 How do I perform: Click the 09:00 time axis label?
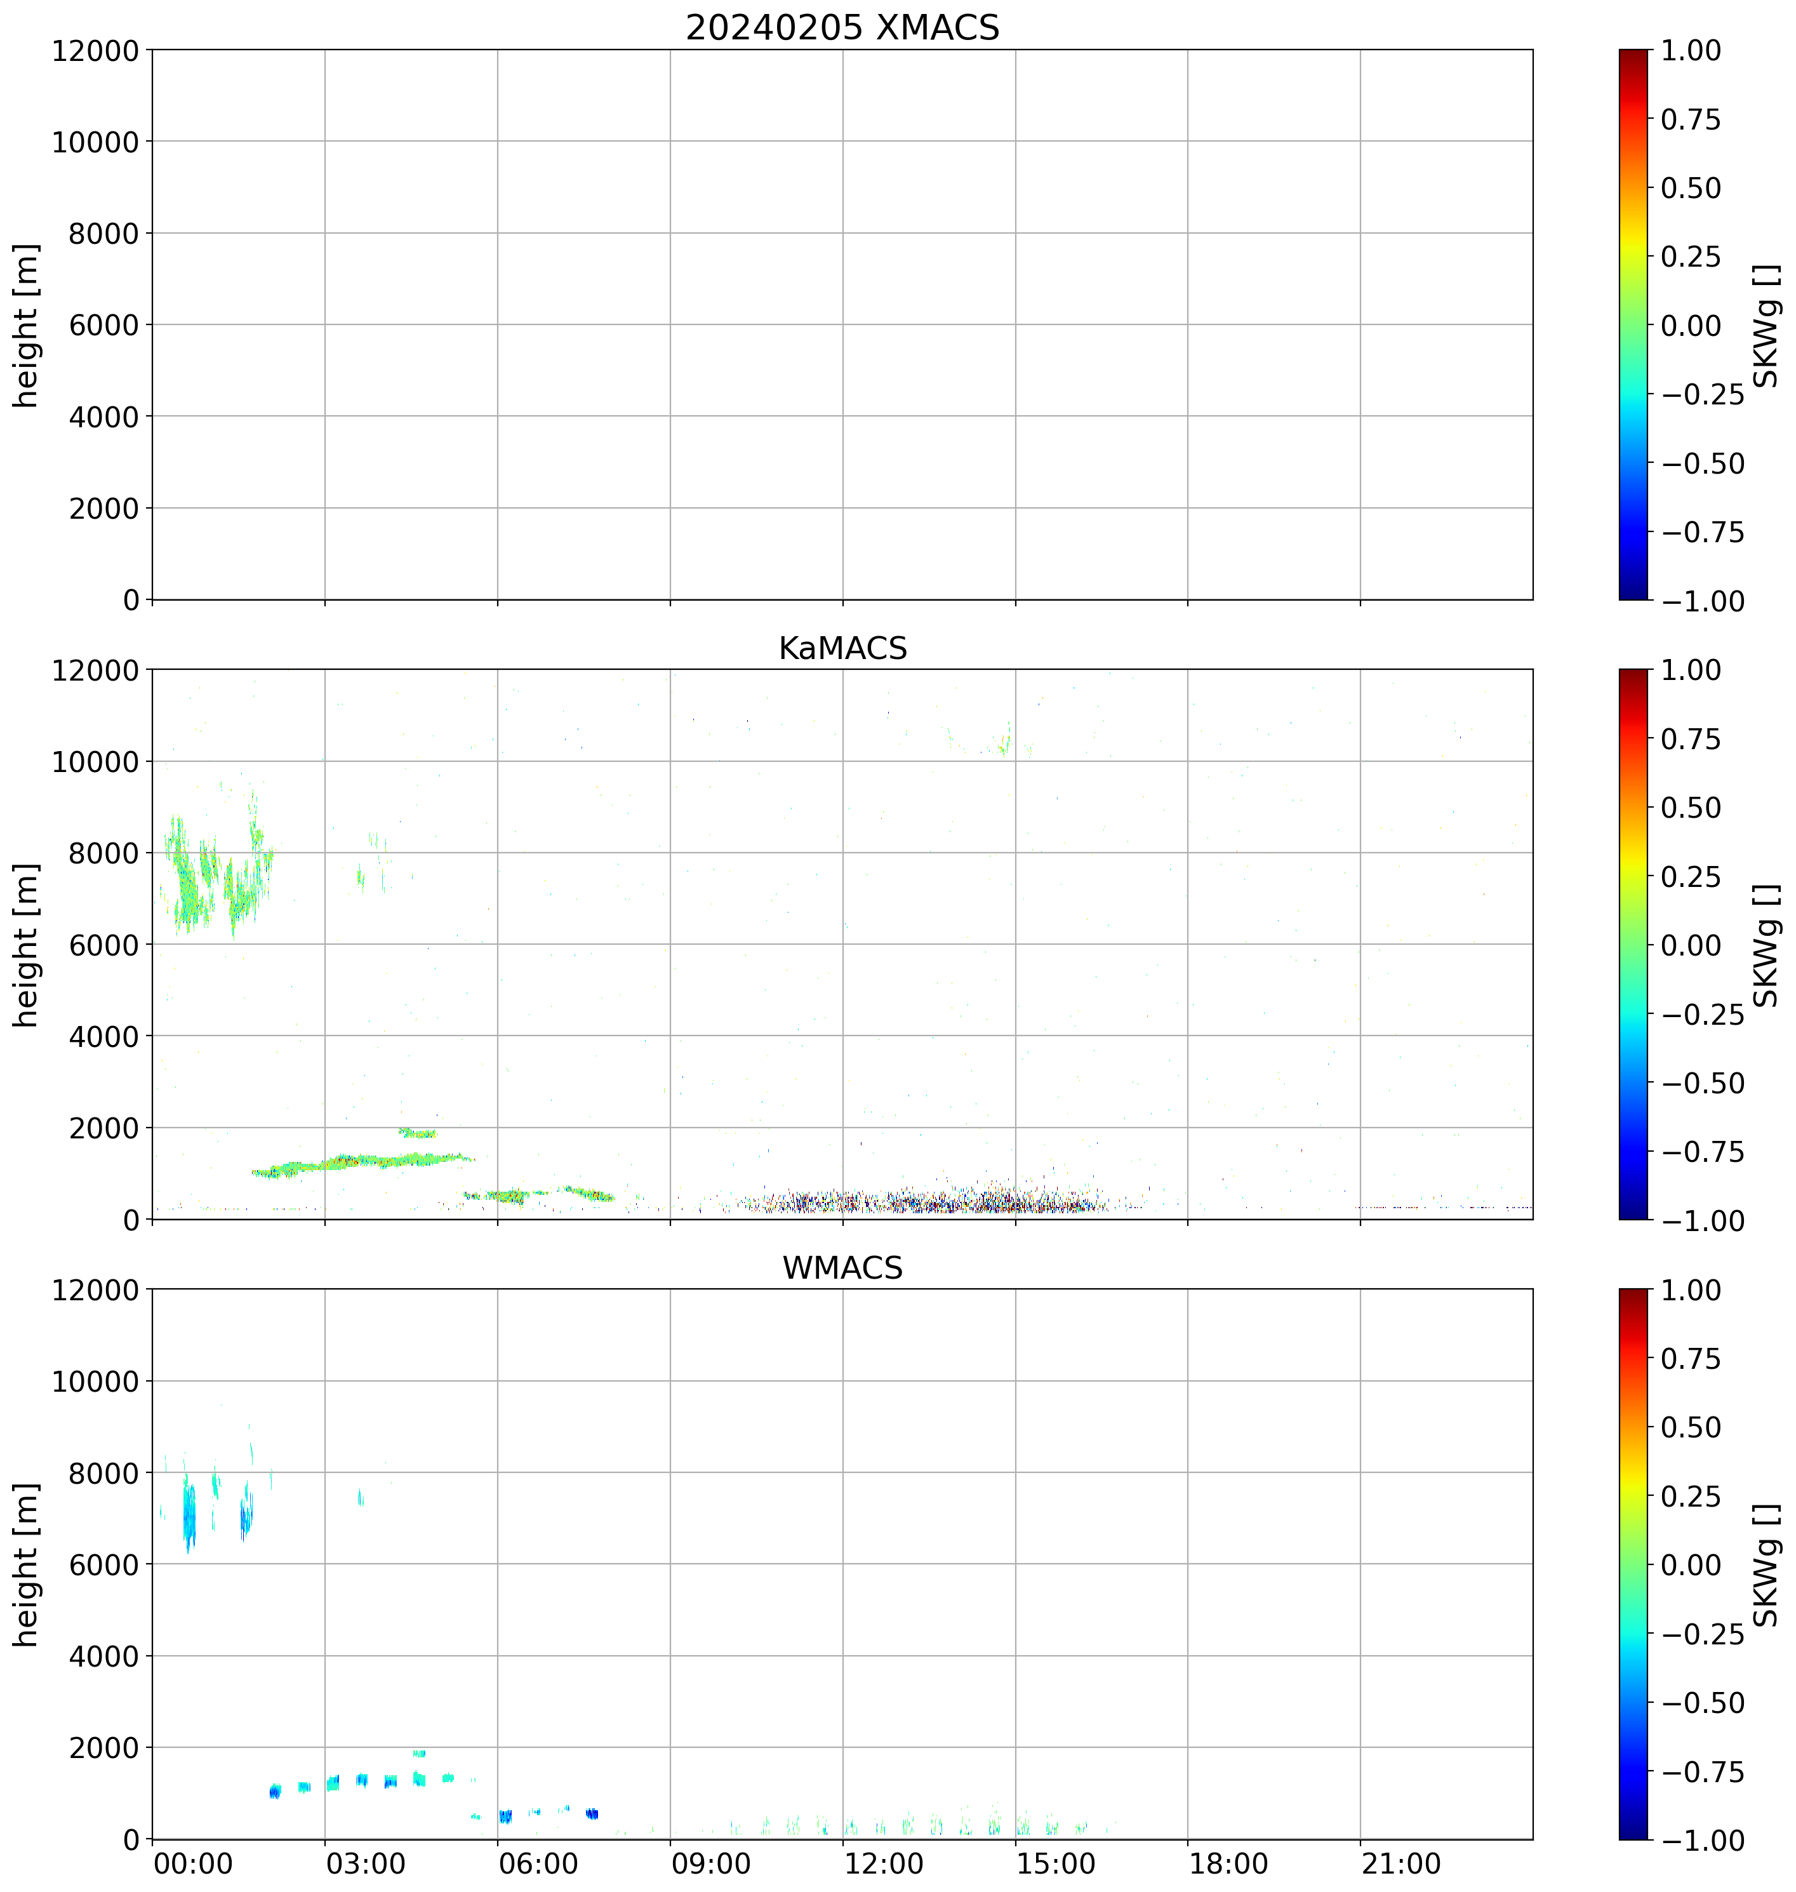pos(711,1864)
